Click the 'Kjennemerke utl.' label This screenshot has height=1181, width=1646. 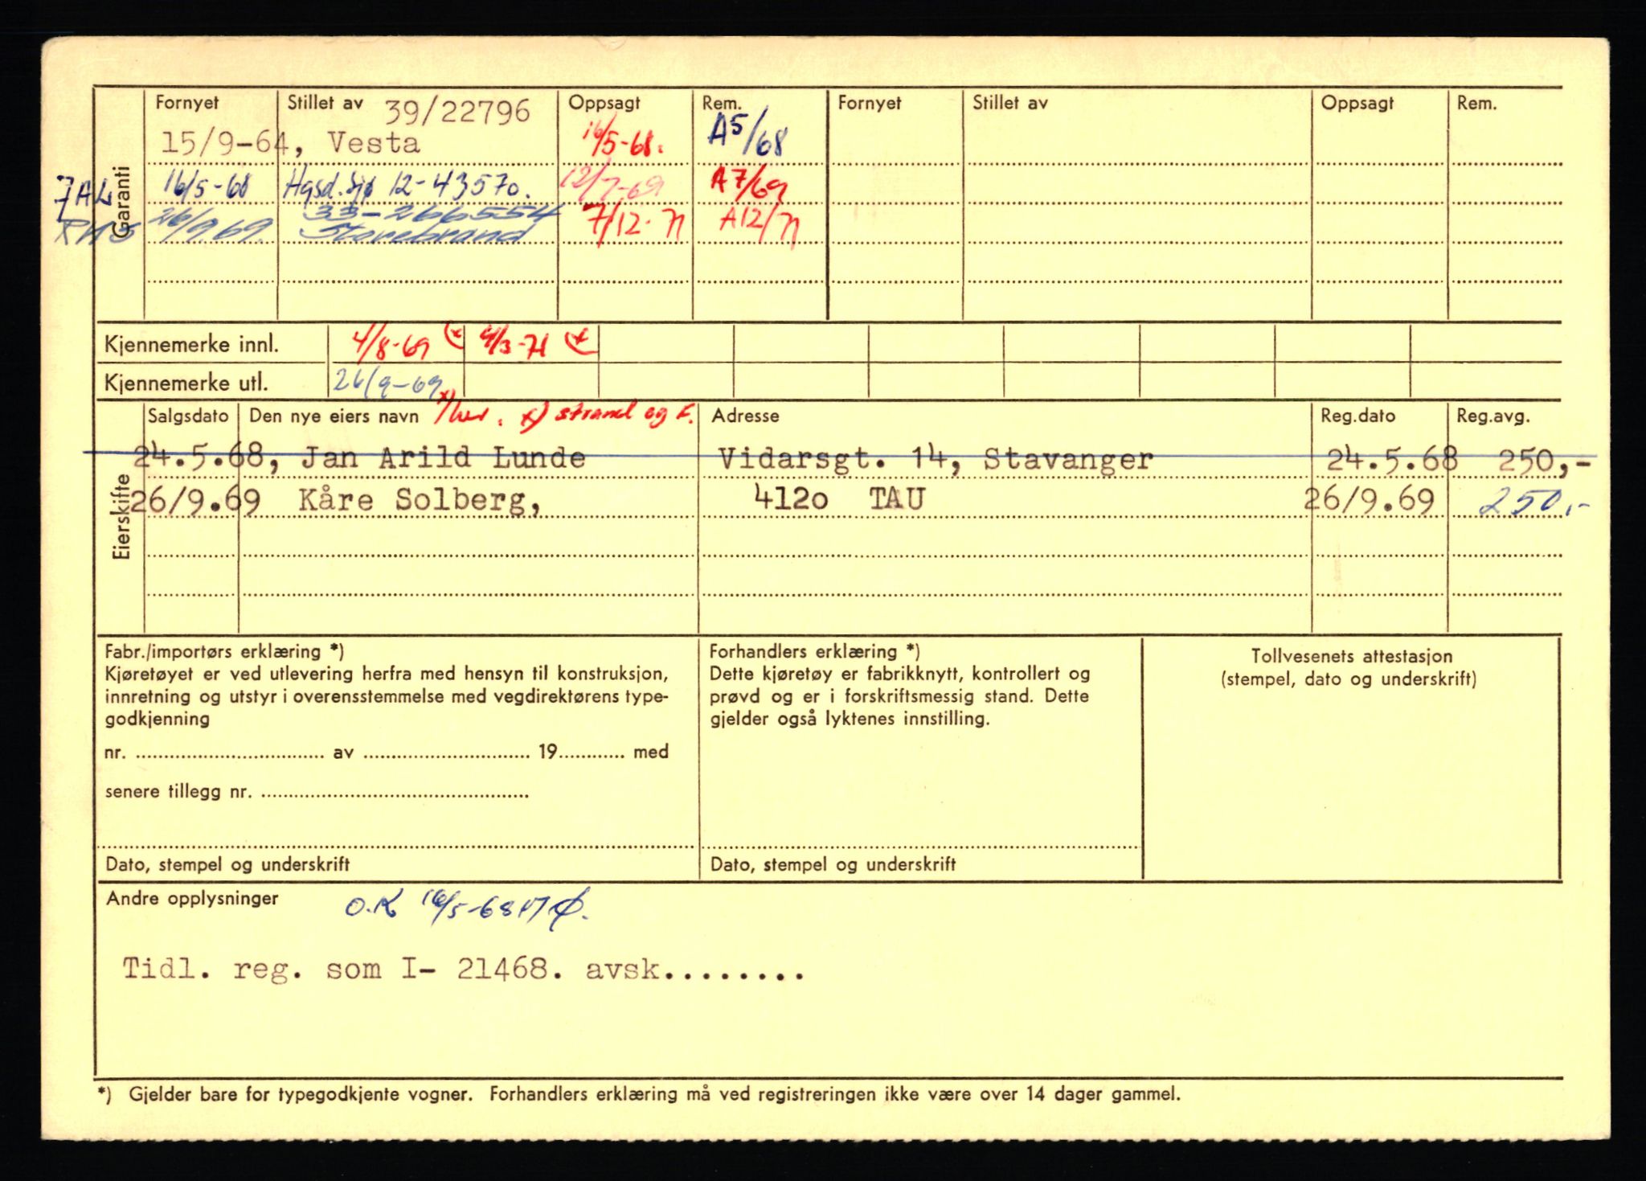(x=186, y=383)
